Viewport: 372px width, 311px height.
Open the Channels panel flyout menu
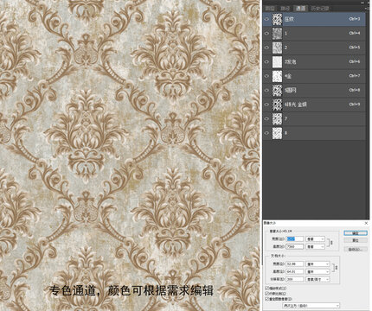(367, 9)
